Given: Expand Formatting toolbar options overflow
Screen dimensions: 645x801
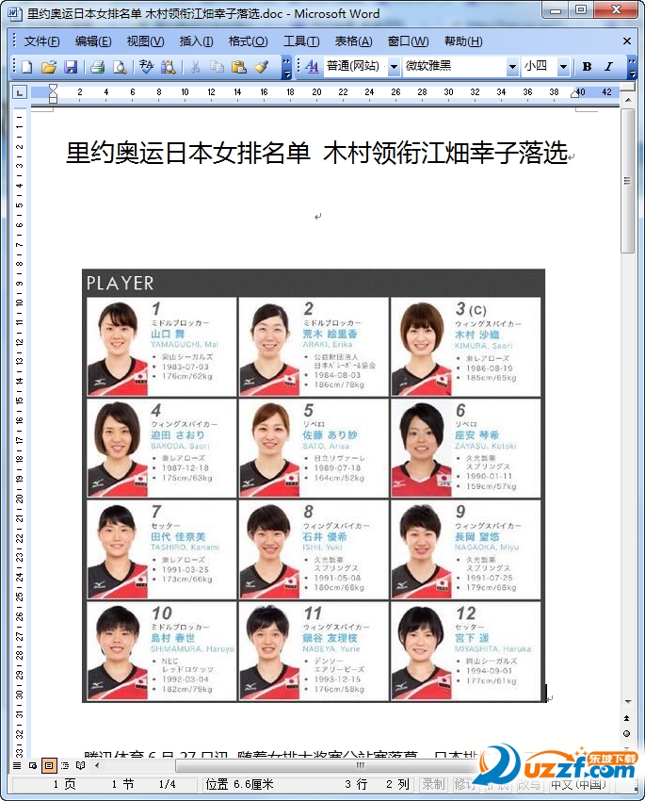Looking at the screenshot, I should point(632,67).
